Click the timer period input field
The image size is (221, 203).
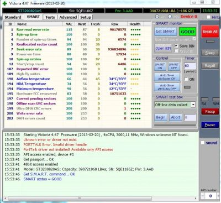(190, 66)
